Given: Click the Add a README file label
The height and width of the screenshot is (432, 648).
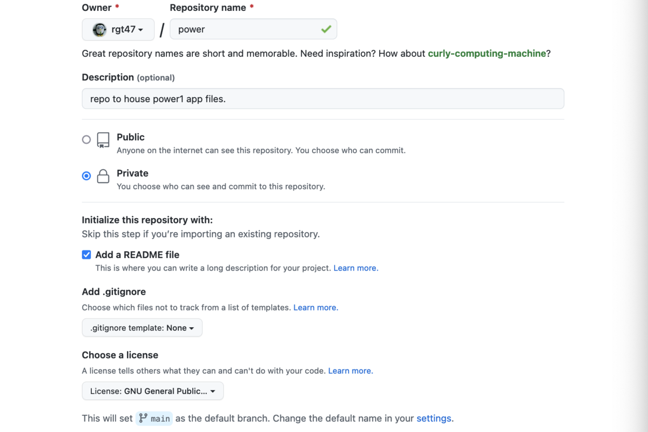Looking at the screenshot, I should point(137,255).
